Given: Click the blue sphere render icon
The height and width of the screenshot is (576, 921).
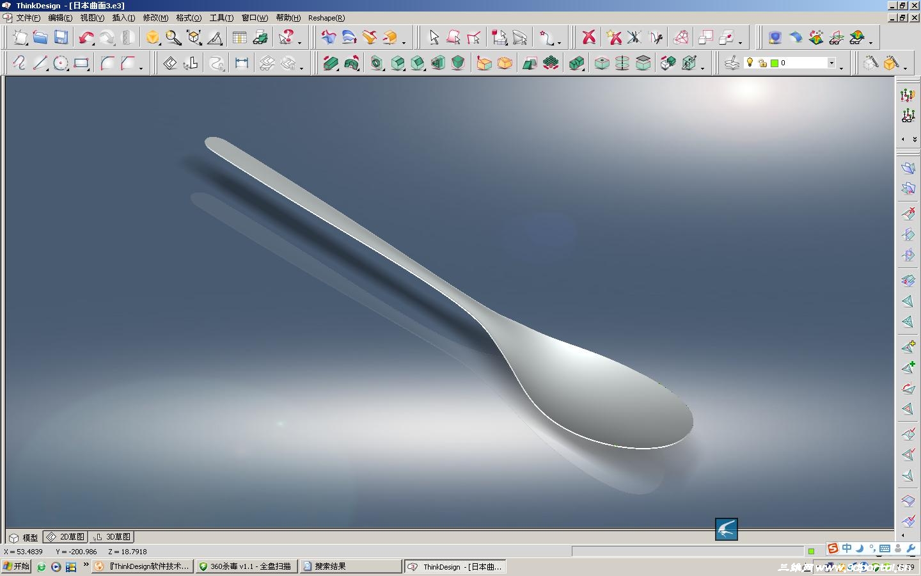Looking at the screenshot, I should coord(775,38).
